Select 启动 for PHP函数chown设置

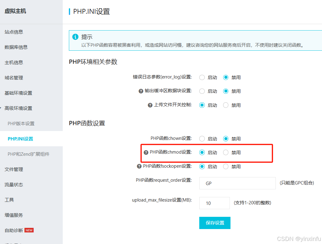tap(202, 139)
